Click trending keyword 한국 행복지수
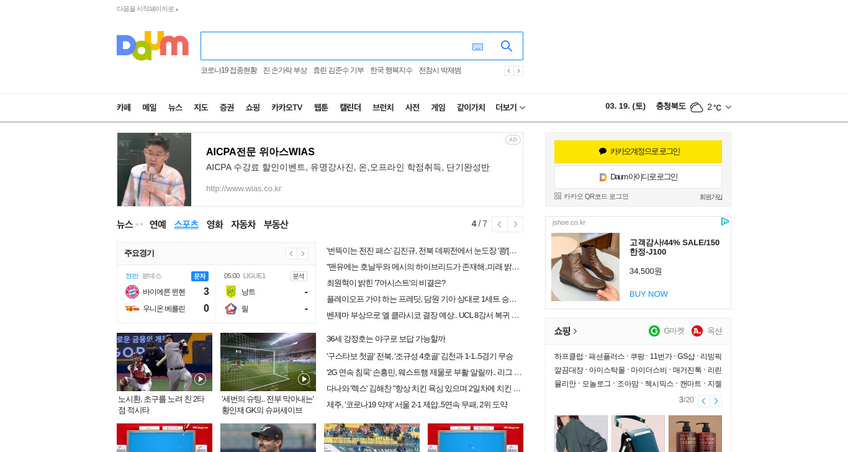 click(391, 71)
